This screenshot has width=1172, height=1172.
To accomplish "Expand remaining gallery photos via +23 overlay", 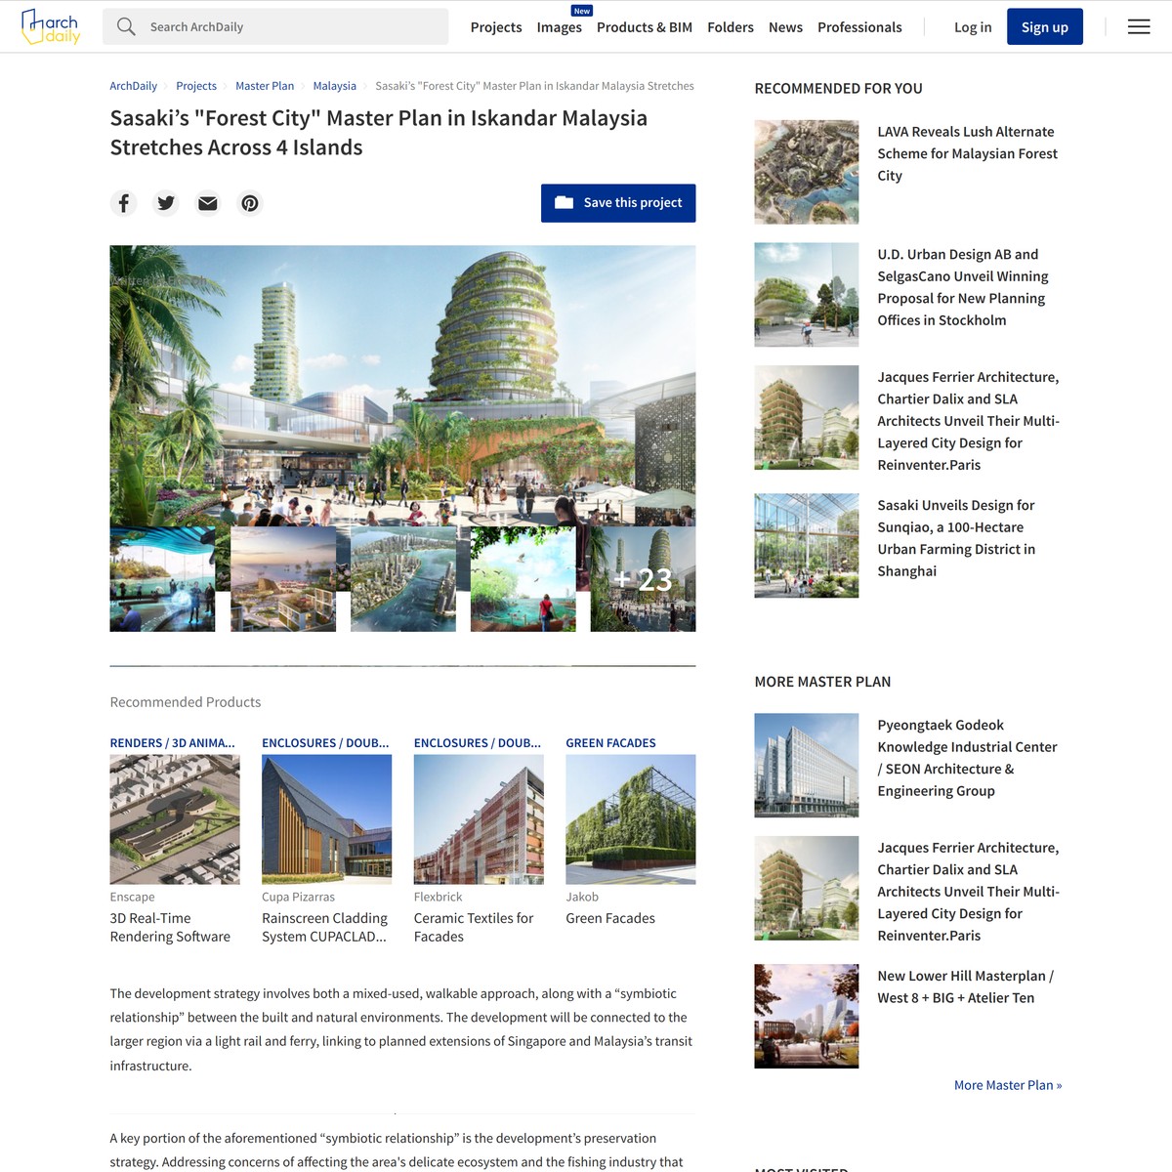I will coord(644,578).
